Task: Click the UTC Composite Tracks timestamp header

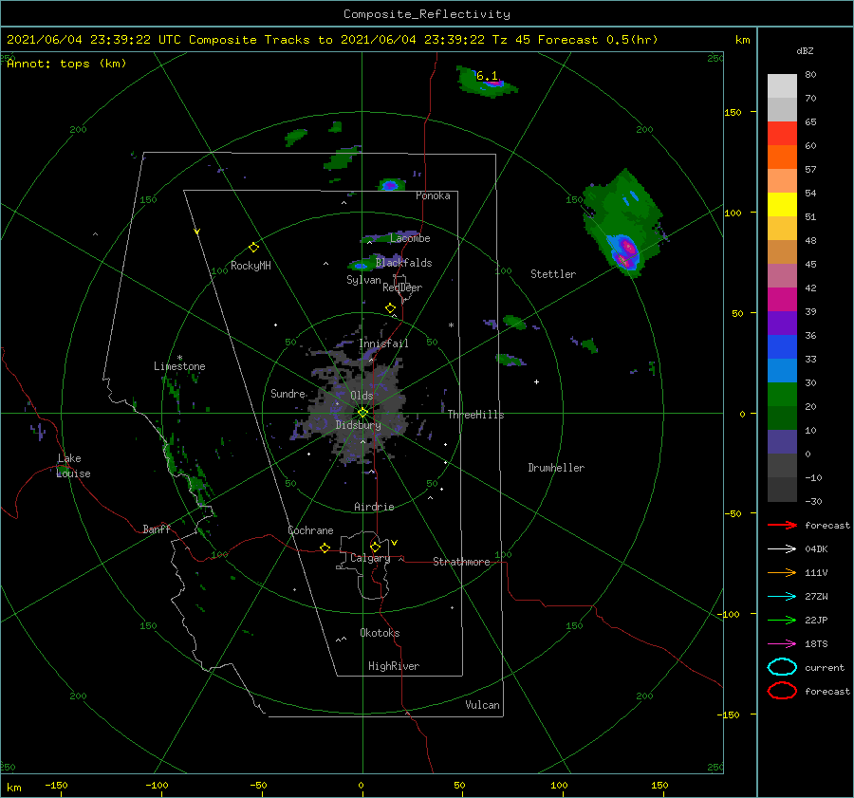Action: (x=332, y=40)
